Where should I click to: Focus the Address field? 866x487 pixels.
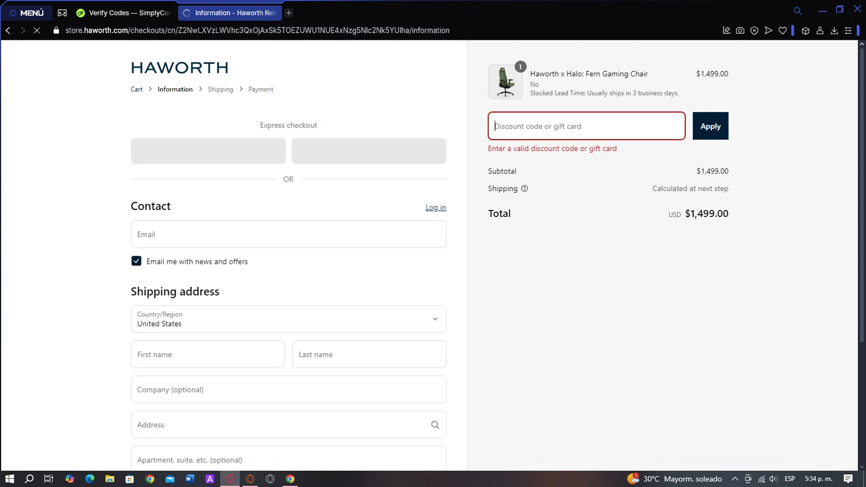289,425
